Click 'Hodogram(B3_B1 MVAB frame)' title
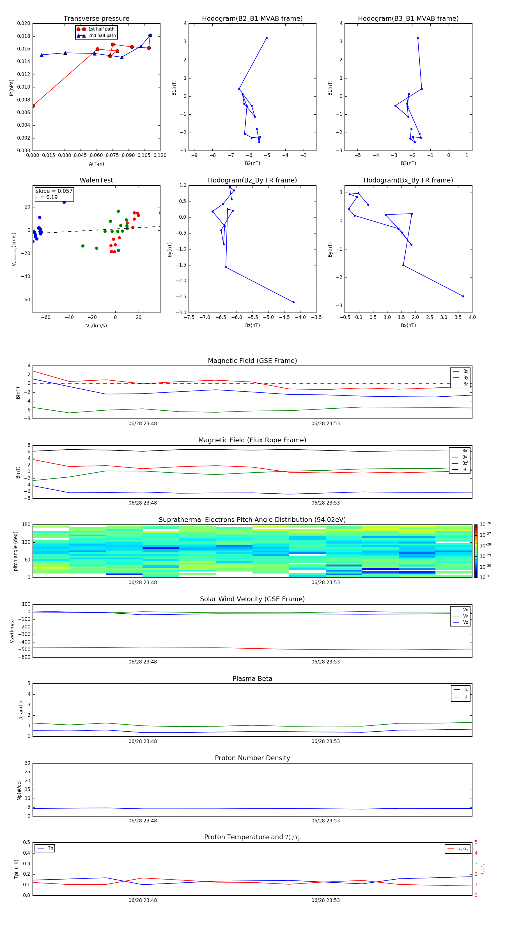 tap(408, 19)
